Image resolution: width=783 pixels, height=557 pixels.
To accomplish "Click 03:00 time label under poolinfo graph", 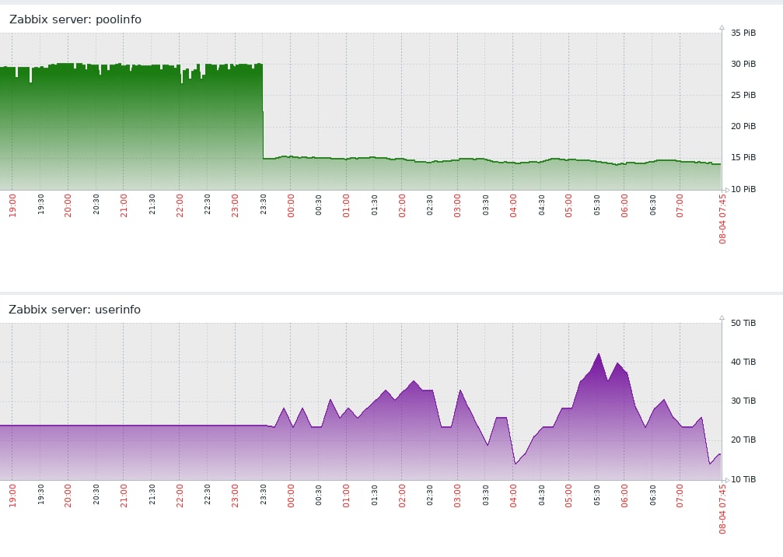I will 457,206.
